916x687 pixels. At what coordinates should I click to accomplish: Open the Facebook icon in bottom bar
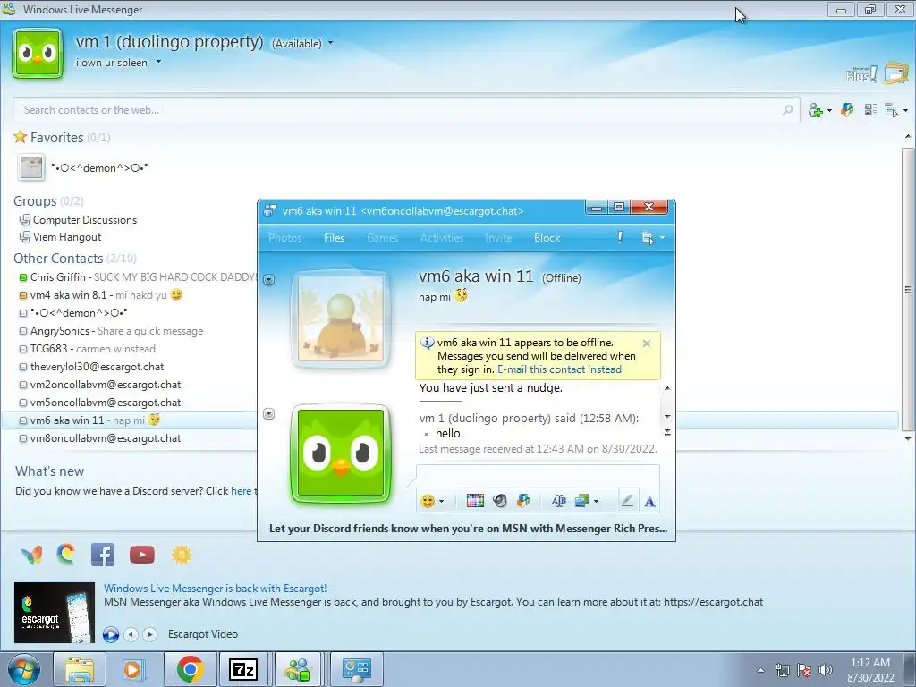pyautogui.click(x=103, y=555)
